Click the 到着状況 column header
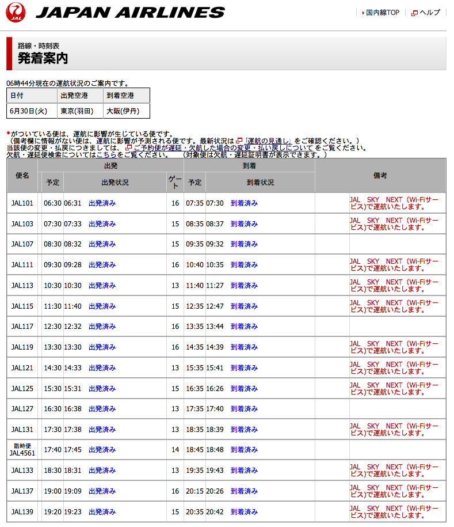Screen dimensions: 454x527 tap(260, 183)
